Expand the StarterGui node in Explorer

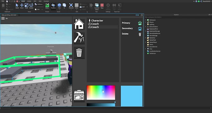point(146,38)
